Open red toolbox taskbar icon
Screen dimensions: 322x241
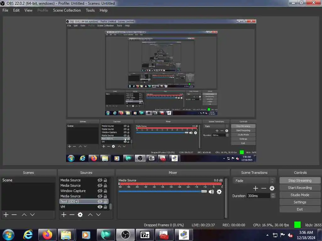pos(164,235)
